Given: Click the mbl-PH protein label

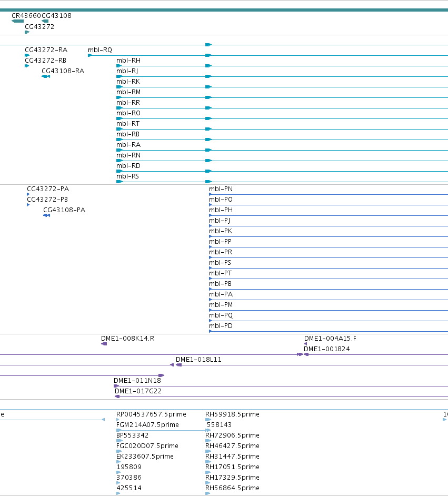Looking at the screenshot, I should coord(221,210).
